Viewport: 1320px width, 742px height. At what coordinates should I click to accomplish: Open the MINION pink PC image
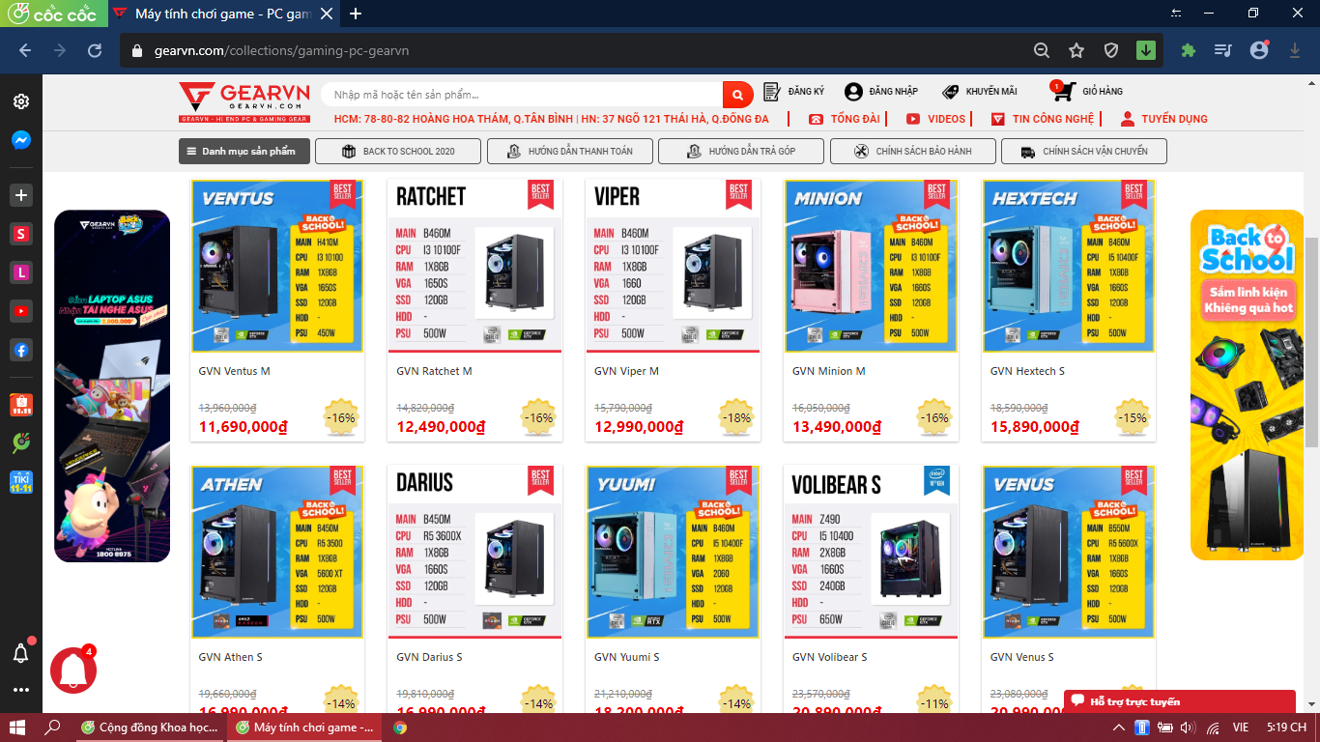[871, 266]
